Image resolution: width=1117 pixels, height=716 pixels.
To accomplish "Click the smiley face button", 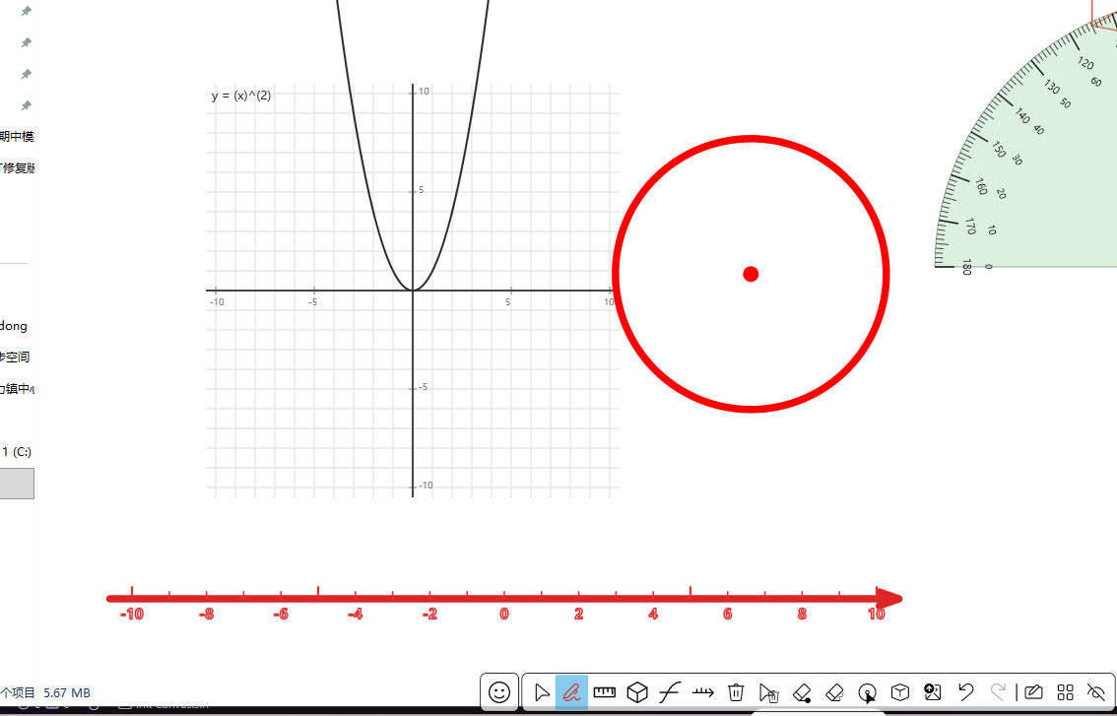I will [x=499, y=691].
